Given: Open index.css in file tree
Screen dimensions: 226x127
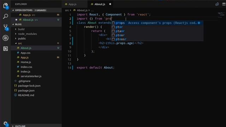Looking at the screenshot, I should pos(36,67).
